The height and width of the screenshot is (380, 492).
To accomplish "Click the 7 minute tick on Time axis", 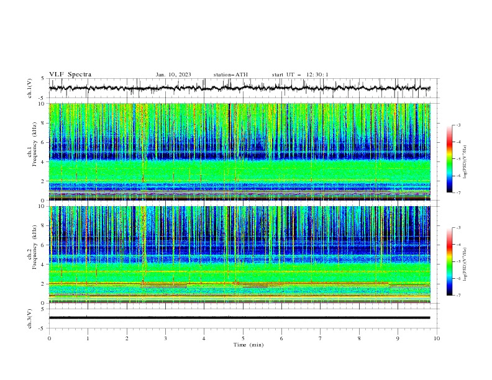I will [x=321, y=338].
